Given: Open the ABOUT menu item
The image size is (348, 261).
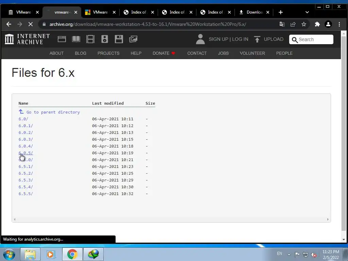Looking at the screenshot, I should point(56,53).
